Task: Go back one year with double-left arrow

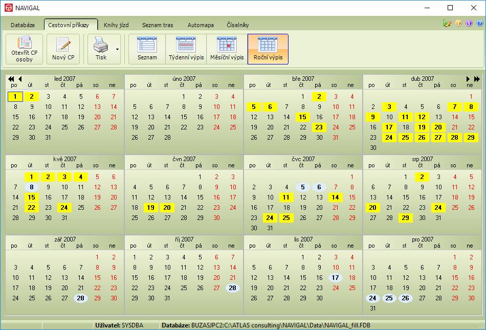Action: tap(11, 79)
